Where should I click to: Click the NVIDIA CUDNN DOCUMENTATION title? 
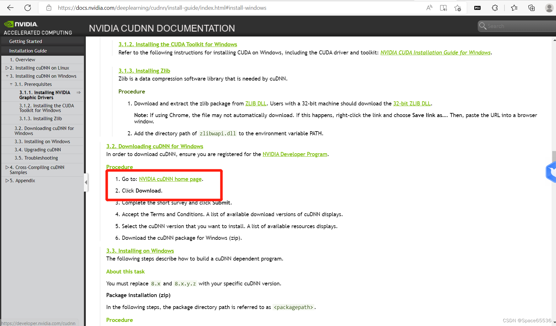(162, 28)
